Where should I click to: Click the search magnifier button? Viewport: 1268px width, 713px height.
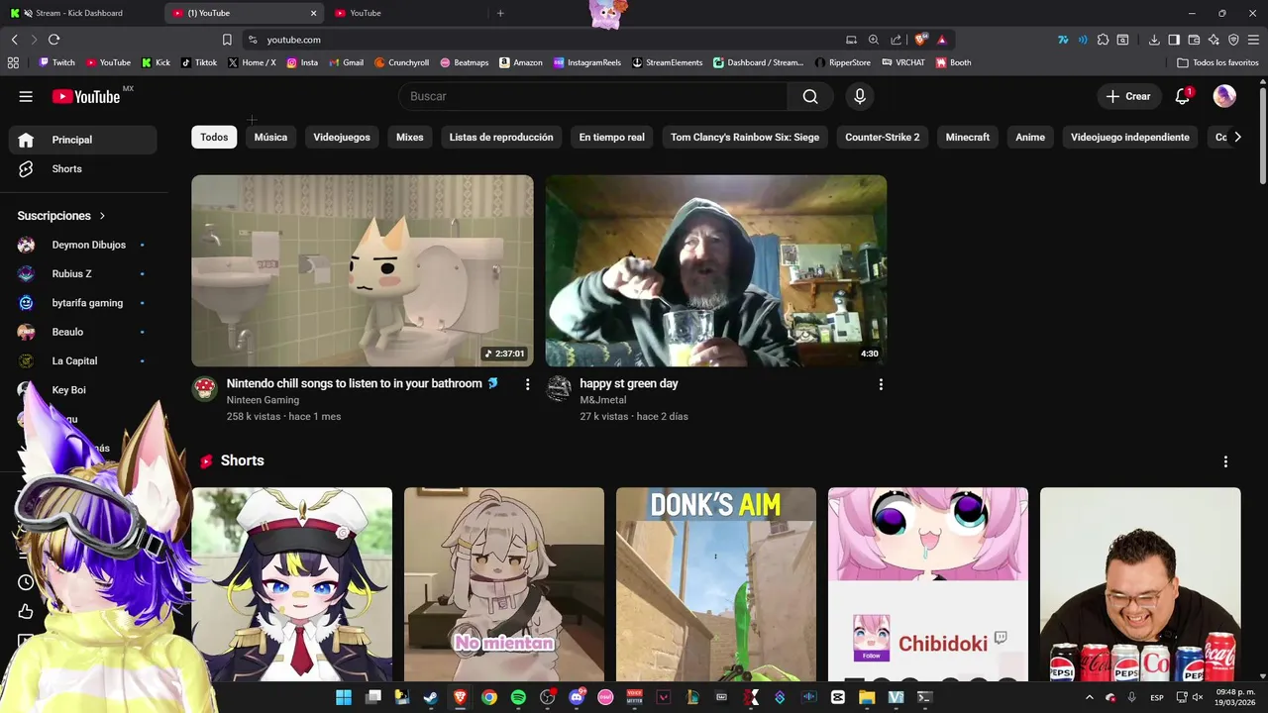click(810, 96)
